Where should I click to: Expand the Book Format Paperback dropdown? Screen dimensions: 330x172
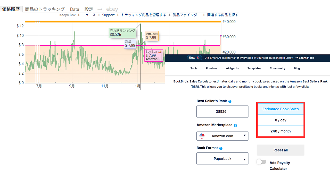222,159
